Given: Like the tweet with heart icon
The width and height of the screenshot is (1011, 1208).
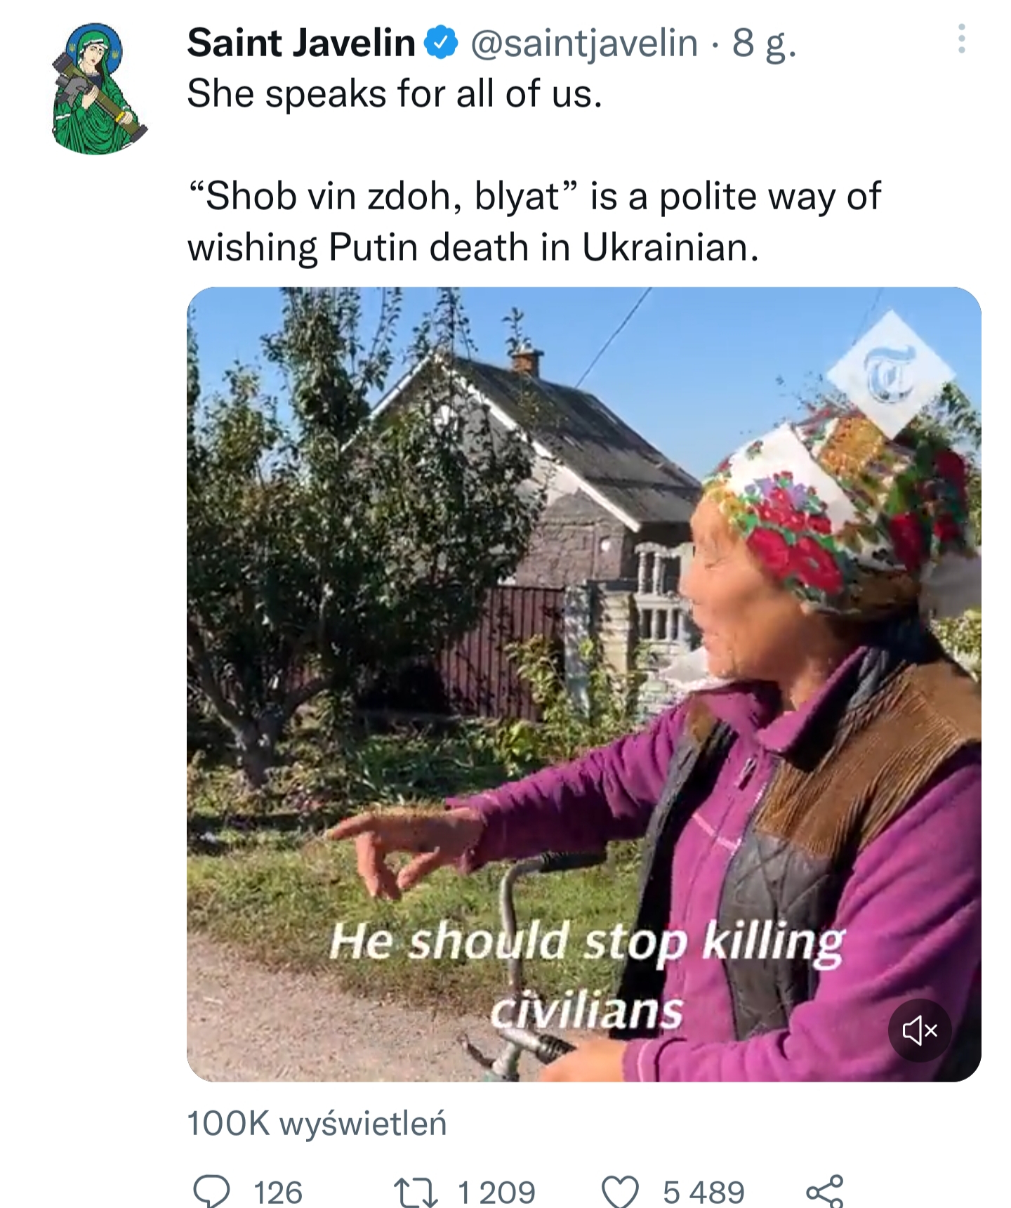Looking at the screenshot, I should tap(621, 1192).
